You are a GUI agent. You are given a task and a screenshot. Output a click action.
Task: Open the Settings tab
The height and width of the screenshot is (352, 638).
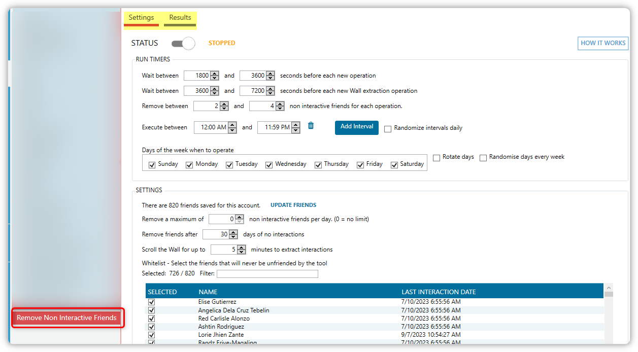[141, 18]
